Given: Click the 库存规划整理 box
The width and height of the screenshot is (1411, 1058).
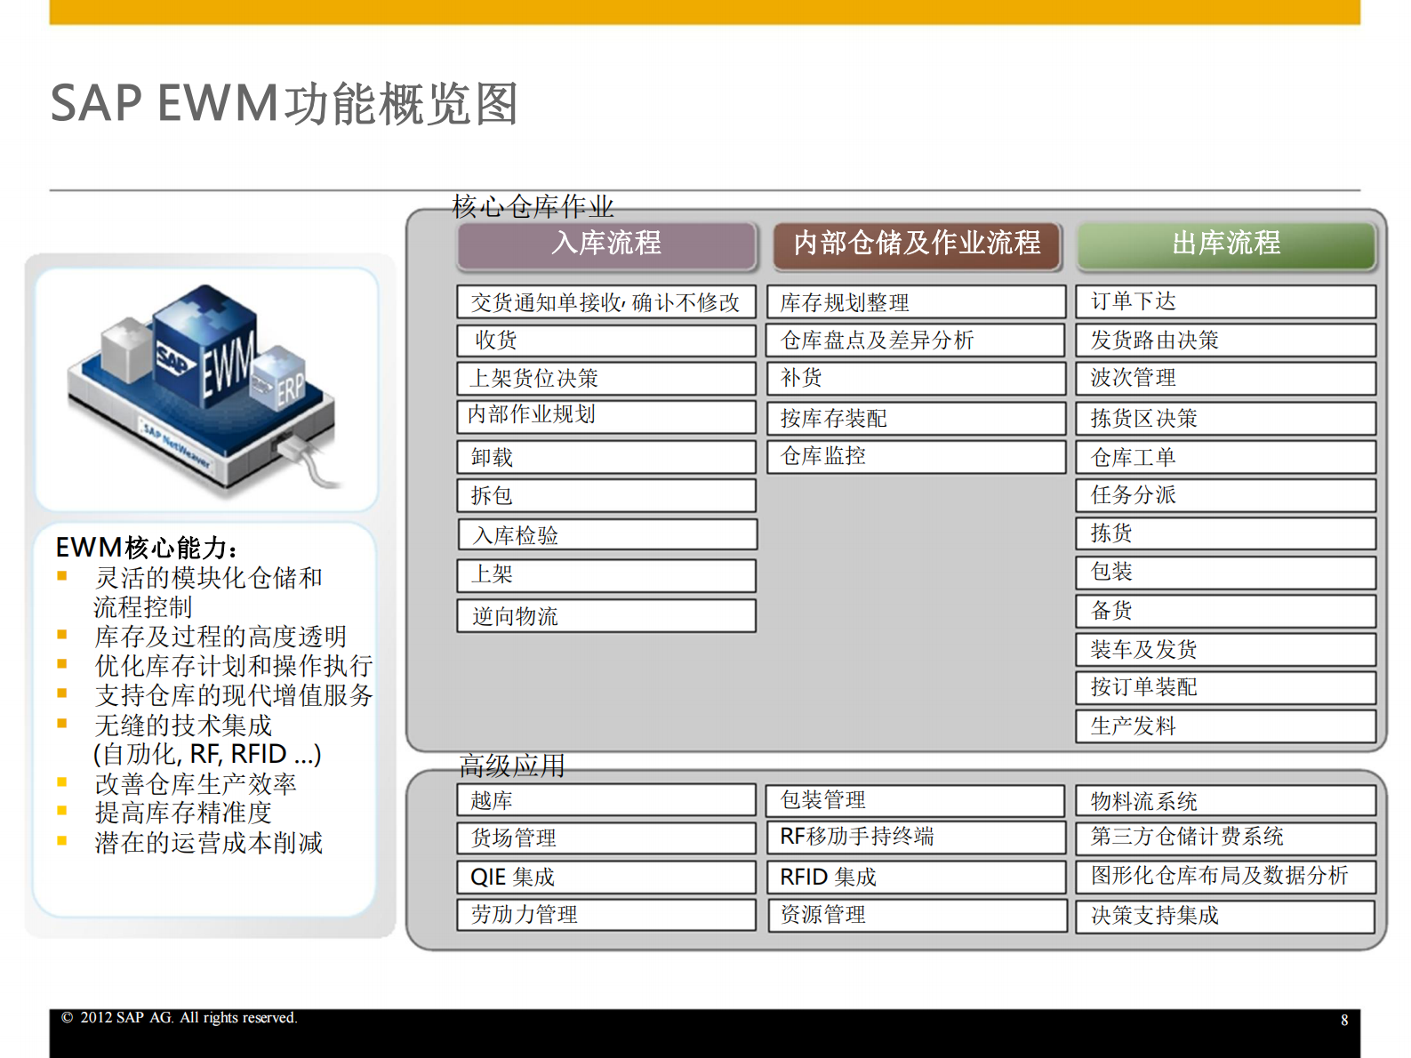Looking at the screenshot, I should (916, 302).
